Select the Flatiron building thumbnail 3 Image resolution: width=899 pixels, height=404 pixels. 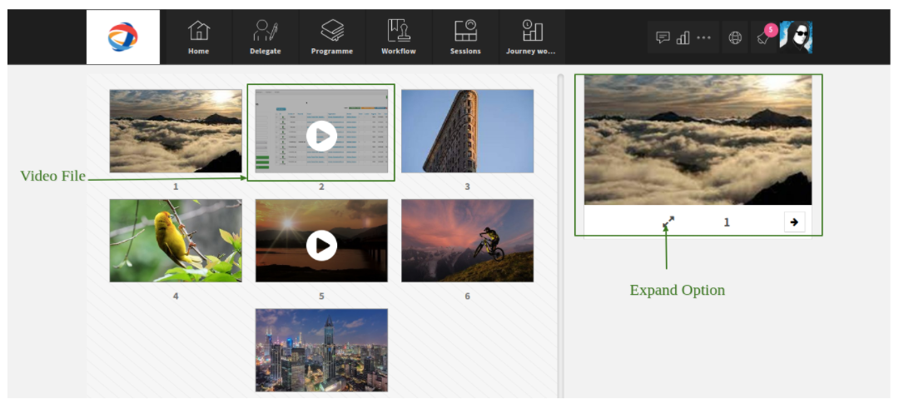[467, 131]
